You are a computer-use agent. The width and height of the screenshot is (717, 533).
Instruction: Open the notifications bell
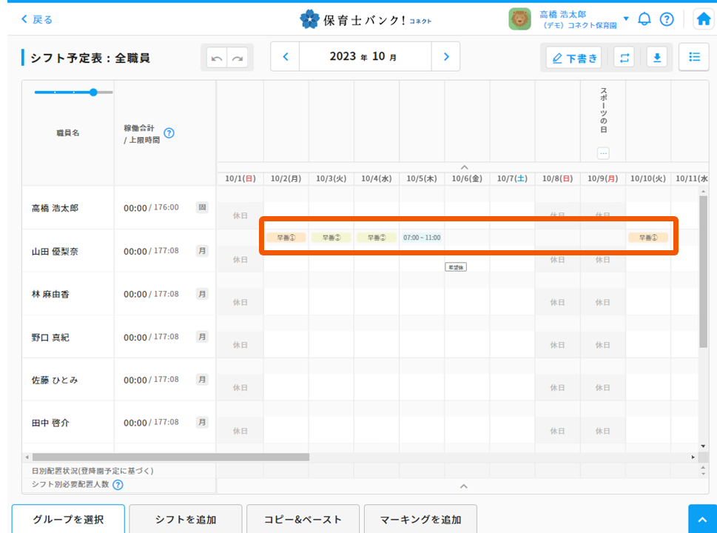[644, 19]
